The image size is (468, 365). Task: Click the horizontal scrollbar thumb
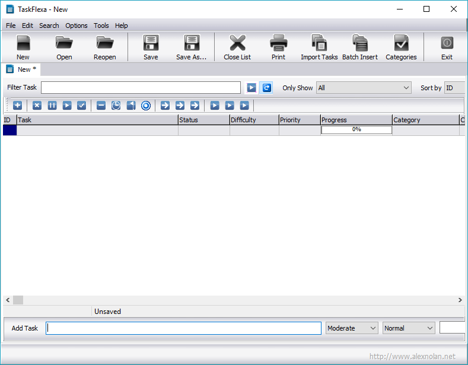(18, 300)
